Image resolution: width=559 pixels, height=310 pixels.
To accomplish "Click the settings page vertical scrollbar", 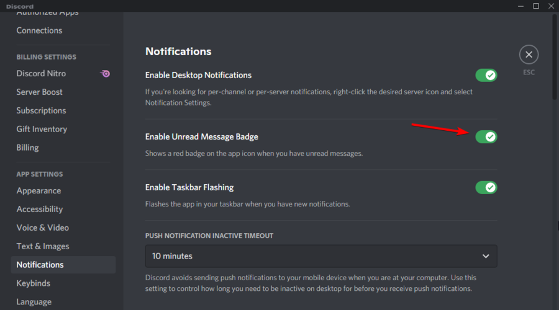I will click(555, 56).
